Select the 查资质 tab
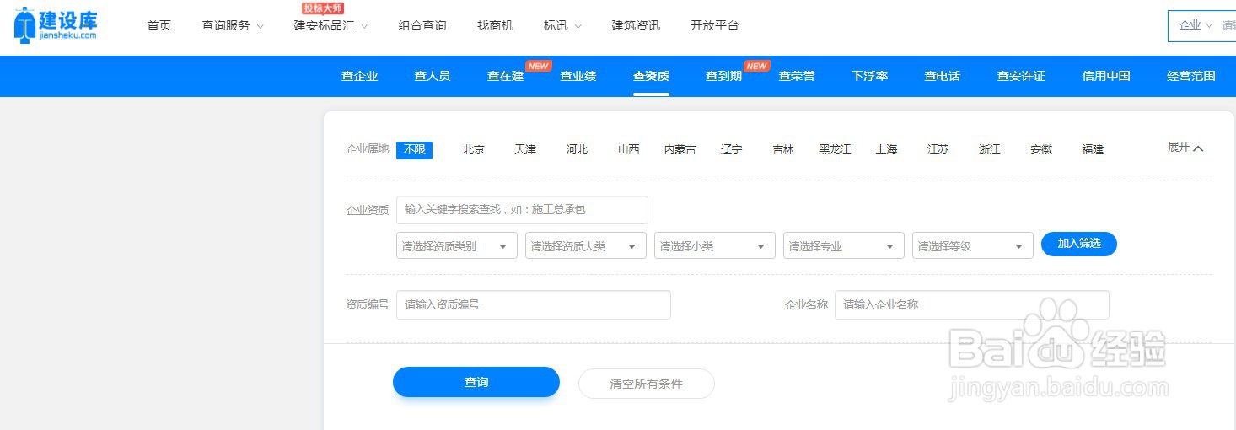This screenshot has height=430, width=1236. coord(651,76)
